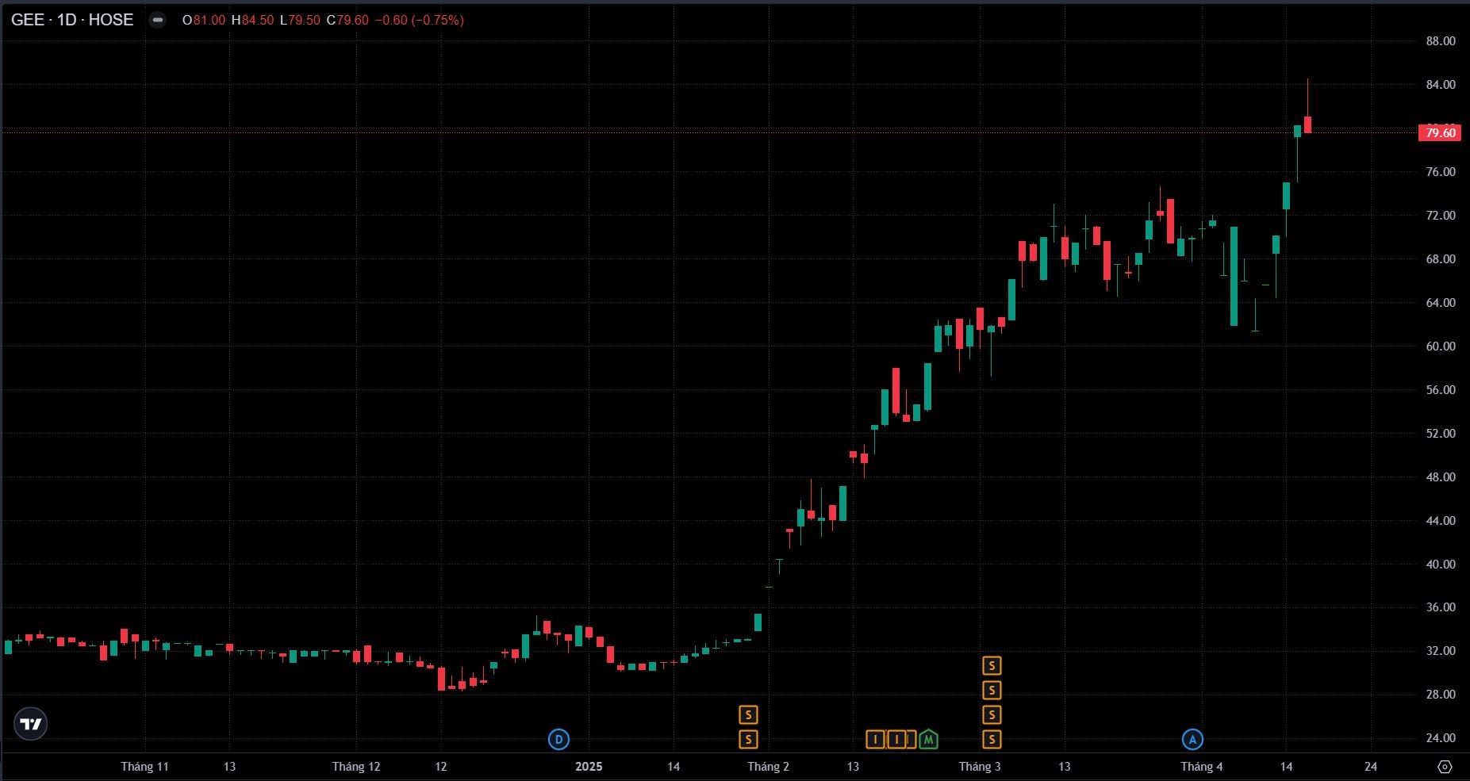Viewport: 1470px width, 781px height.
Task: Click the O81.00 open value in legend
Action: tap(204, 20)
